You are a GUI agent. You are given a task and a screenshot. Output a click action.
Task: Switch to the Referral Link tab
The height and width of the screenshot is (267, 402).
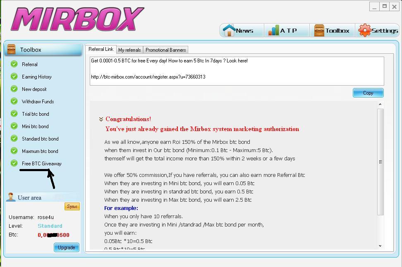(101, 49)
